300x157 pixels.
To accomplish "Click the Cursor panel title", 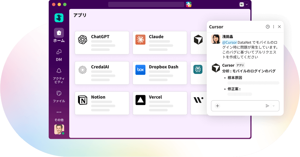I will coord(216,27).
